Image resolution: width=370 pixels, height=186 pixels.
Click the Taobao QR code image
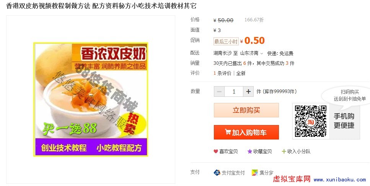(311, 121)
